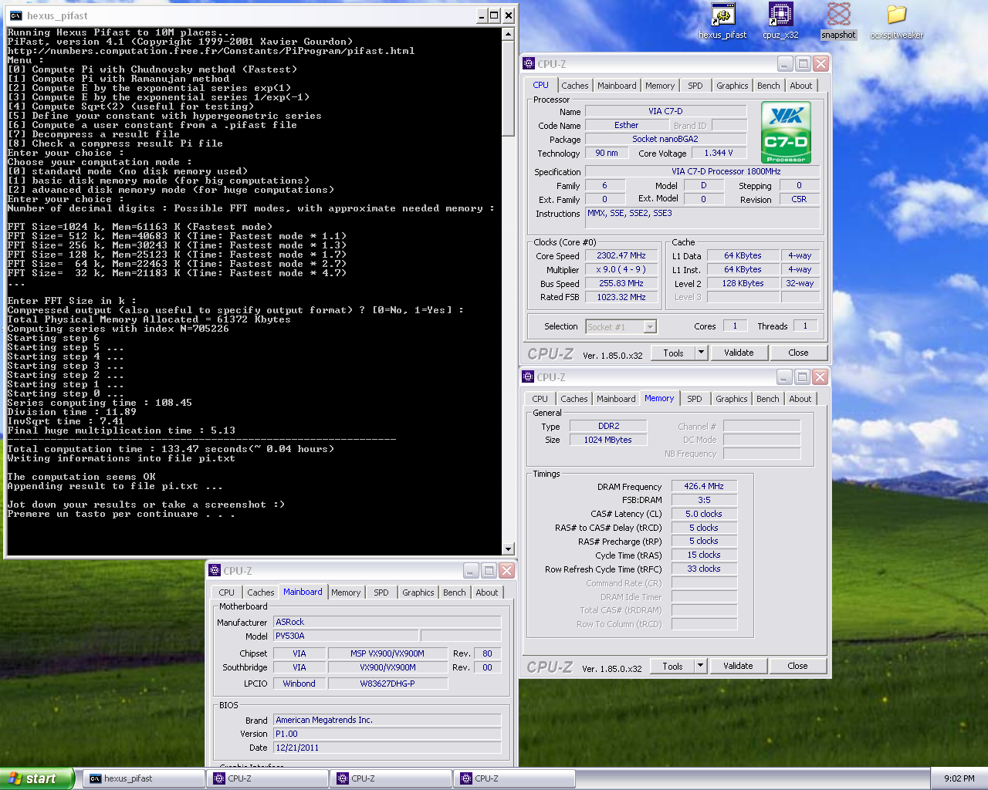Click the memory Size field 1024 MBytes
Screen dimensions: 988x790
coord(608,440)
